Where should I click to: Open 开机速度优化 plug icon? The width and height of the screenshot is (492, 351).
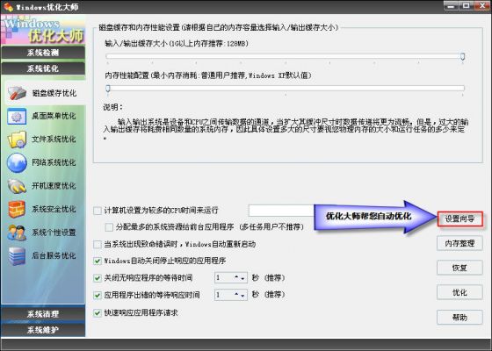coord(17,186)
